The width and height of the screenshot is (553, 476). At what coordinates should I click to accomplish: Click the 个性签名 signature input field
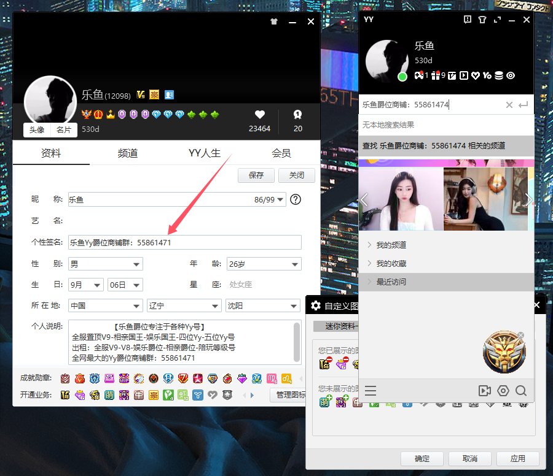(184, 242)
